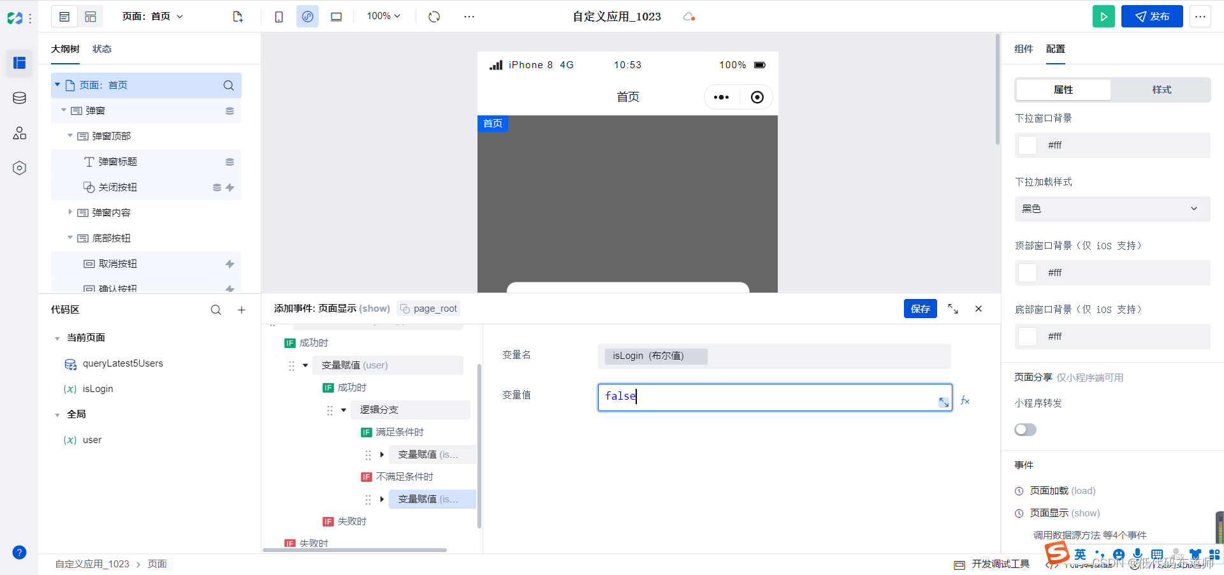Pick the 底部窗口背景 color swatch
This screenshot has width=1224, height=575.
tap(1028, 337)
